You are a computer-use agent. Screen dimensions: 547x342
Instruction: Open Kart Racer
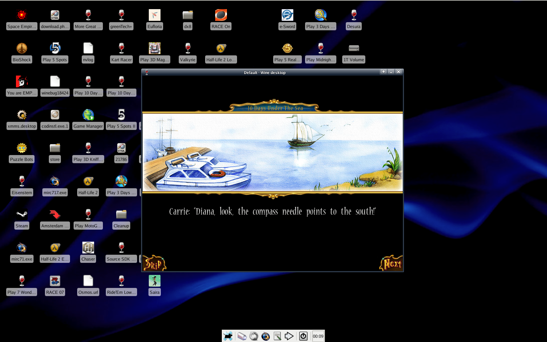pos(121,48)
